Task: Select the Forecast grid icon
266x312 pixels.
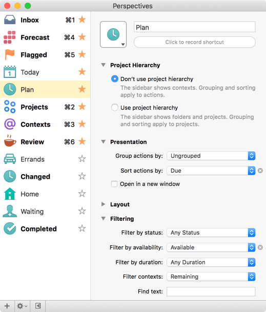Action: [x=9, y=37]
